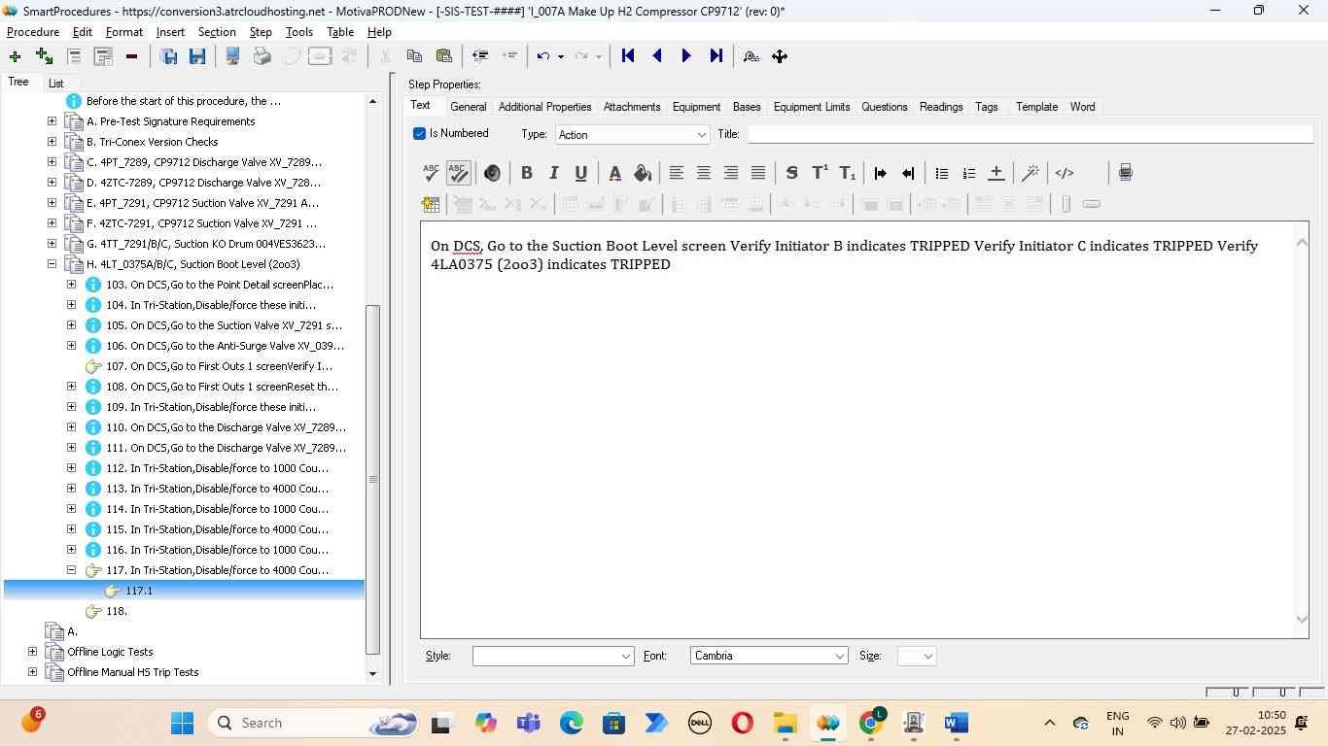
Task: Click tree panel scroll down arrow
Action: click(x=372, y=673)
